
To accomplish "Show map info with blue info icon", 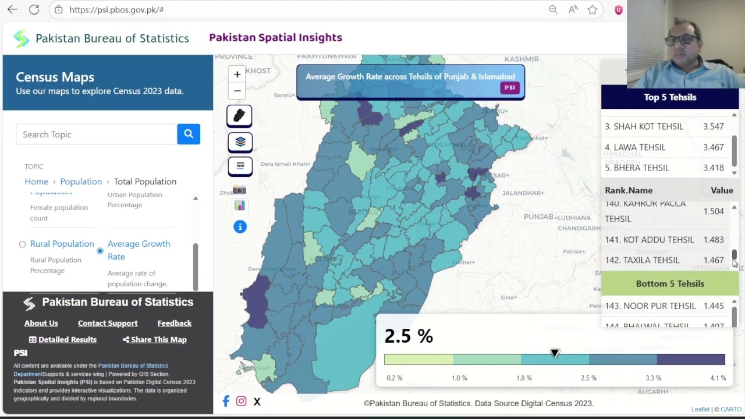I will point(240,226).
